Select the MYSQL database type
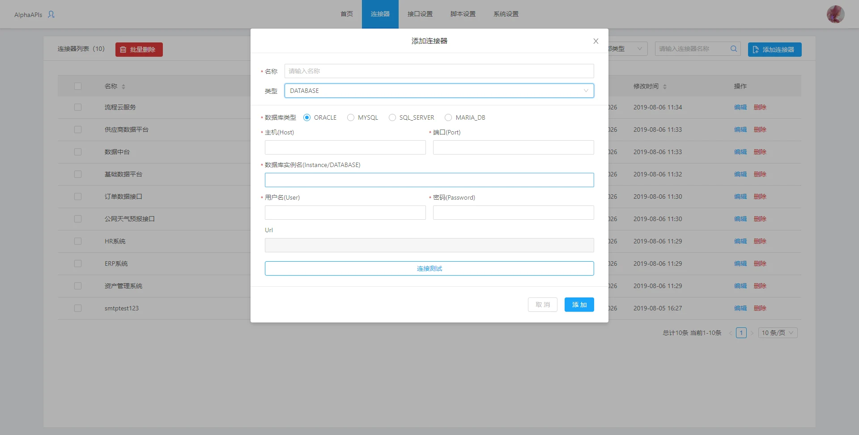This screenshot has width=859, height=435. [x=351, y=117]
